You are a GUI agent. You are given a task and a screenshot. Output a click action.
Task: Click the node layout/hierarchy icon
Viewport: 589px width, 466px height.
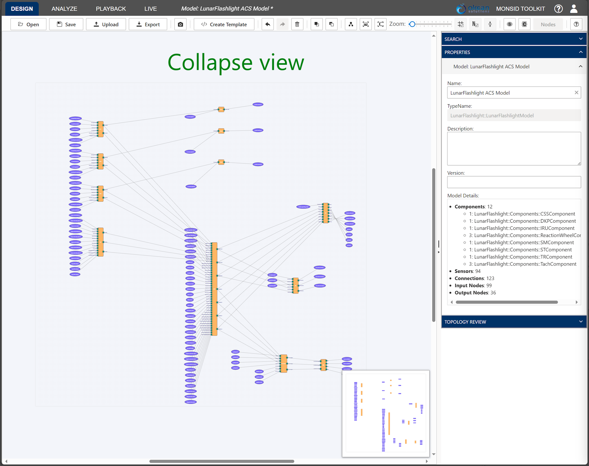point(350,24)
